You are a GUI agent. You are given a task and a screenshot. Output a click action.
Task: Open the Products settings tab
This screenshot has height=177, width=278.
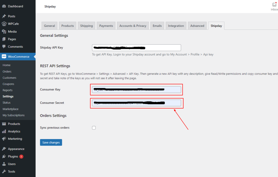(x=68, y=26)
